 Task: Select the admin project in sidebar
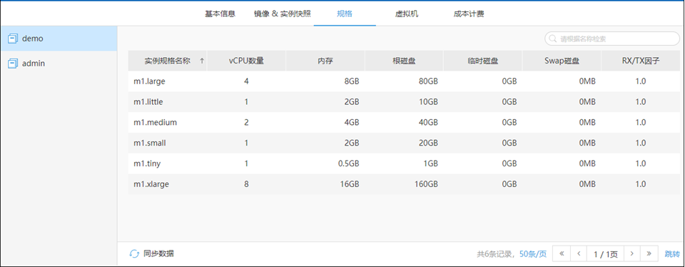59,64
